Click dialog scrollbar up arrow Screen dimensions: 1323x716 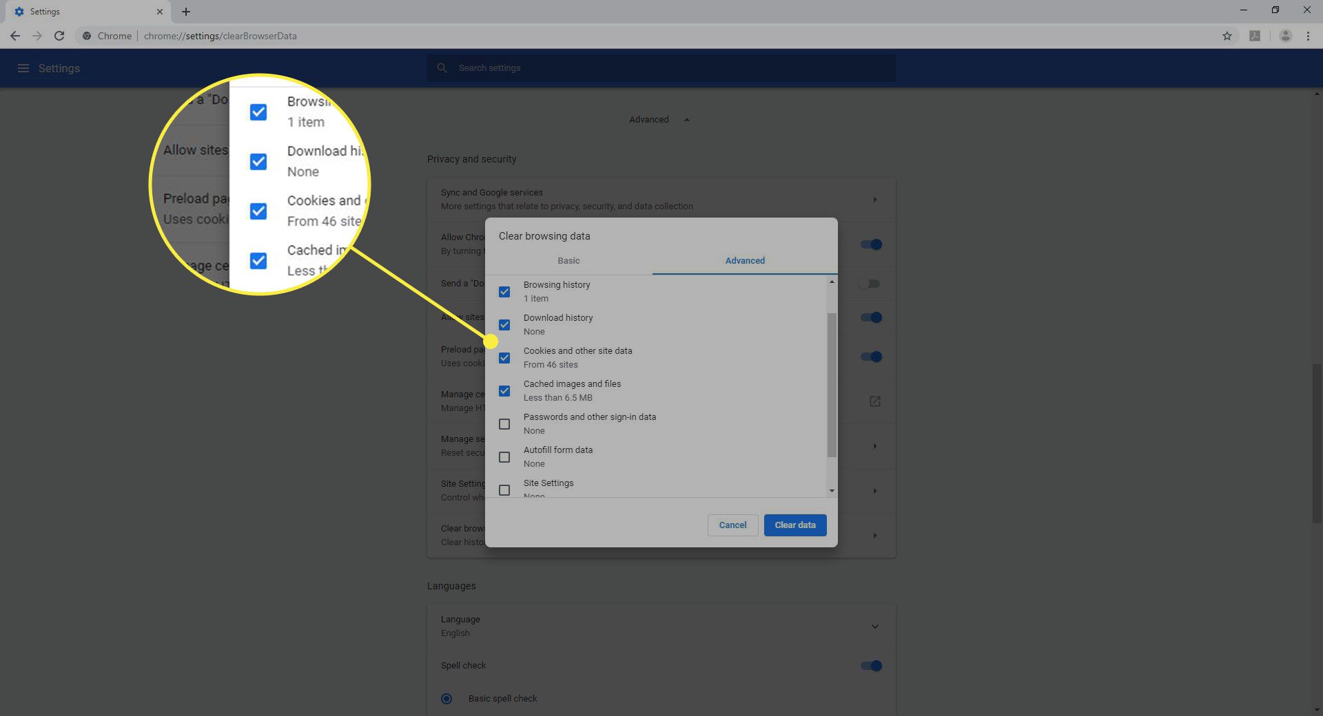coord(832,282)
